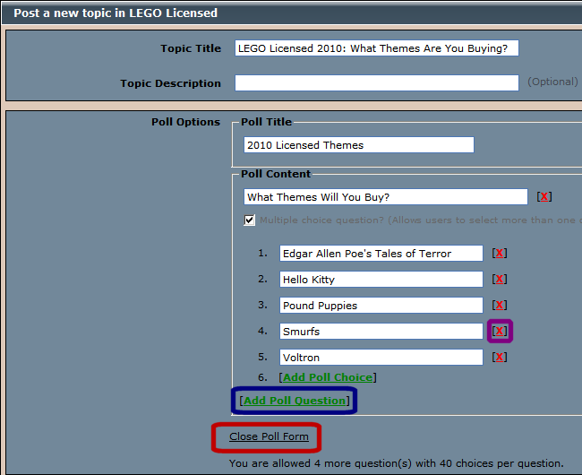Click the empty Topic Description field
Image resolution: width=582 pixels, height=475 pixels.
(x=377, y=82)
